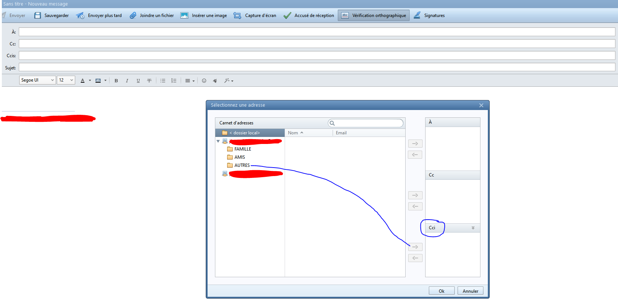The width and height of the screenshot is (618, 306).
Task: Open the text color dropdown arrow
Action: pos(90,80)
